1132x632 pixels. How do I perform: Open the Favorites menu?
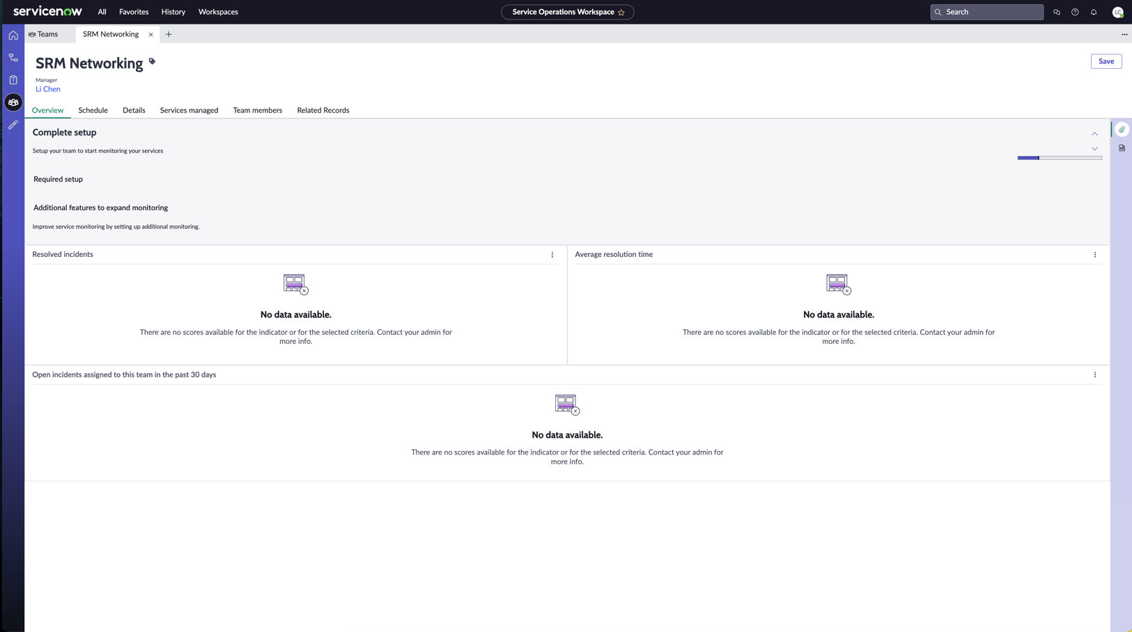[x=134, y=12]
